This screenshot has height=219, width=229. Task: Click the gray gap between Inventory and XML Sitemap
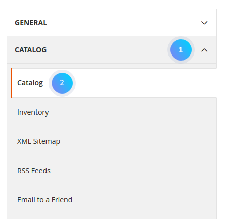(x=112, y=127)
